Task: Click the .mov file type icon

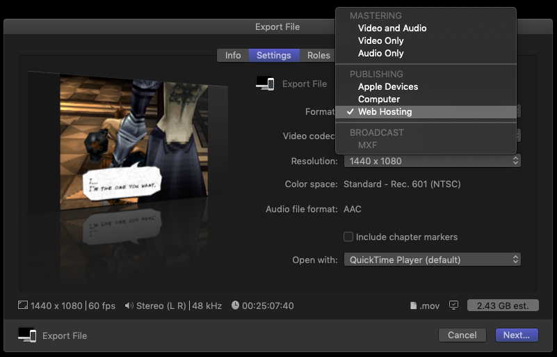Action: (x=414, y=306)
